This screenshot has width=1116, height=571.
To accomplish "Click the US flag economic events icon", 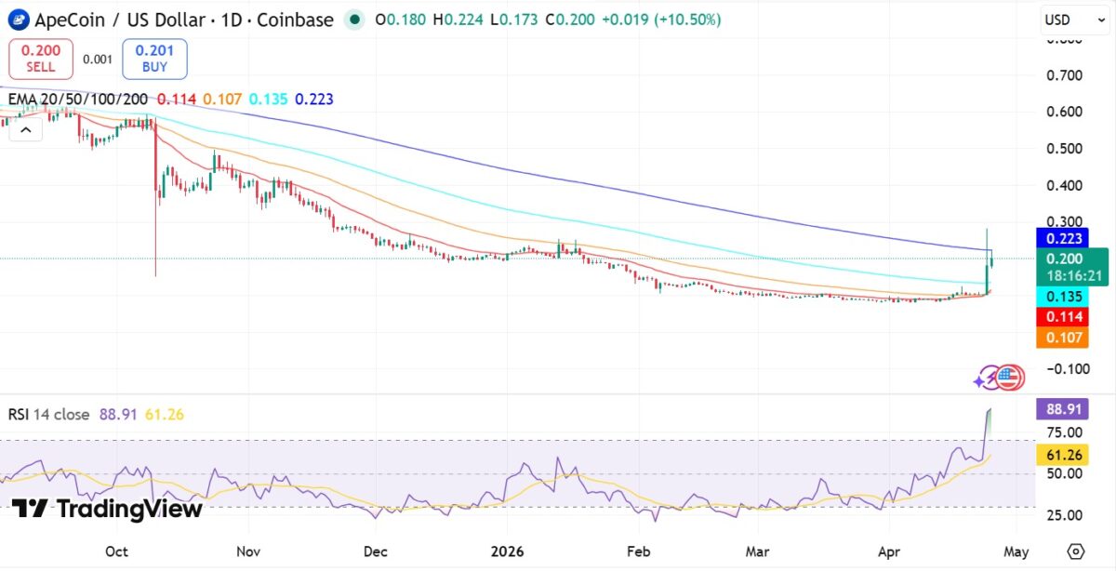I will coord(1010,378).
